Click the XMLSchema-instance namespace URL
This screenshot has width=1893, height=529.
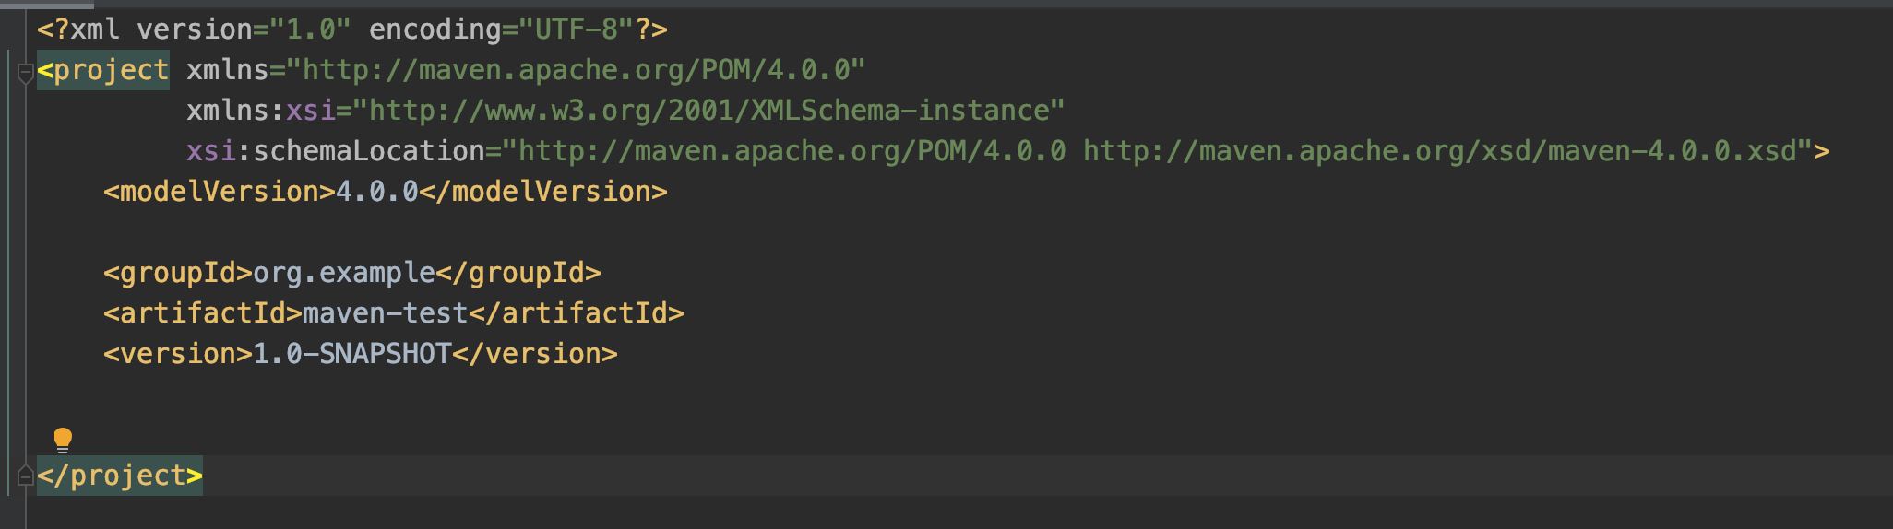[716, 111]
